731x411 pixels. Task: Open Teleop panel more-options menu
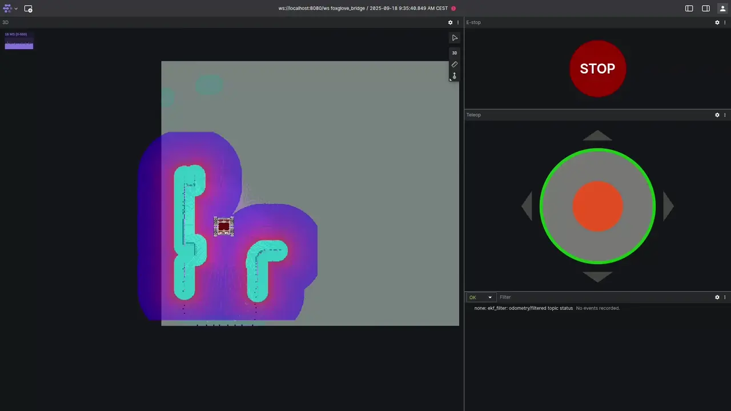(725, 115)
